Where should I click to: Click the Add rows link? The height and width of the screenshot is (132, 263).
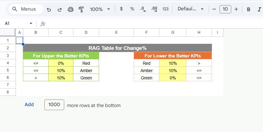(29, 105)
